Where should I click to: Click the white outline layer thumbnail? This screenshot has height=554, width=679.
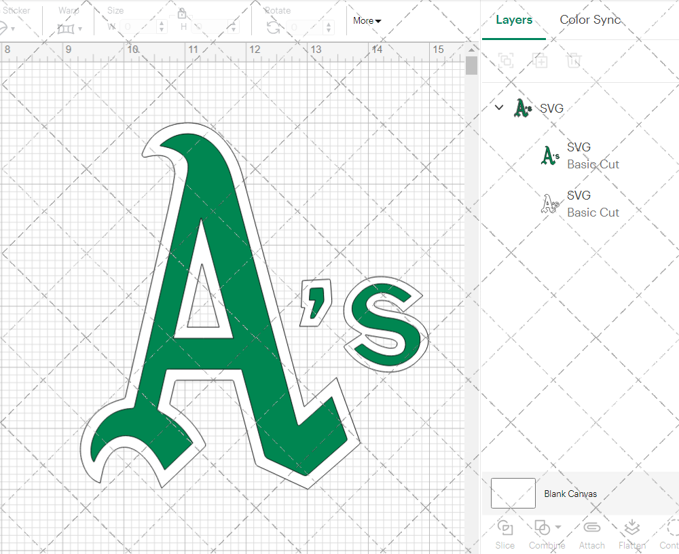click(x=550, y=204)
